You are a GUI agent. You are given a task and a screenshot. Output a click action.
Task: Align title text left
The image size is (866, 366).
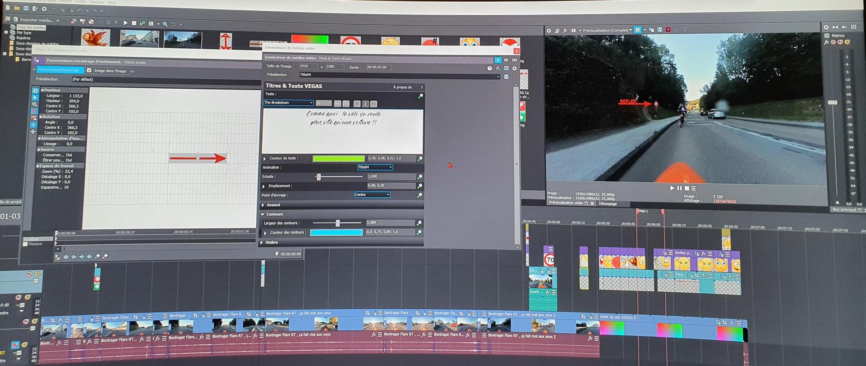(357, 104)
